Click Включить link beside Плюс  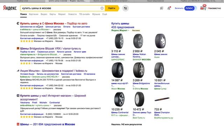tap(179, 8)
